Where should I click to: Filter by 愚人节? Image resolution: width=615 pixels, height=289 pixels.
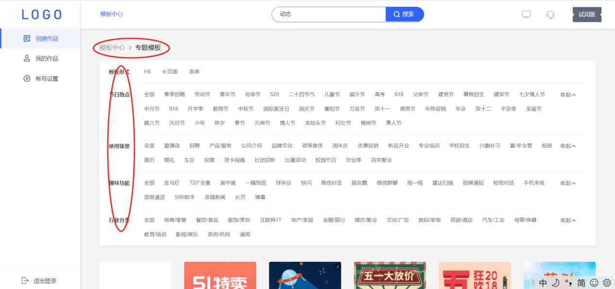394,123
